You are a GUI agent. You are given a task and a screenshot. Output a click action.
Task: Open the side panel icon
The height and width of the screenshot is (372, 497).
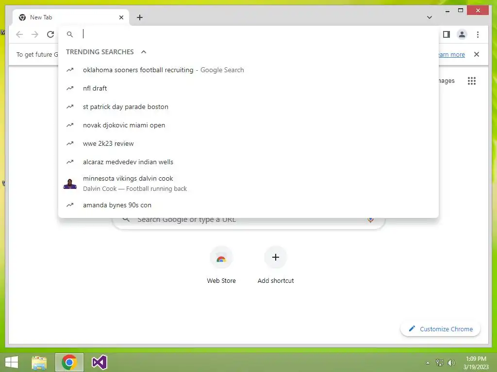tap(447, 34)
